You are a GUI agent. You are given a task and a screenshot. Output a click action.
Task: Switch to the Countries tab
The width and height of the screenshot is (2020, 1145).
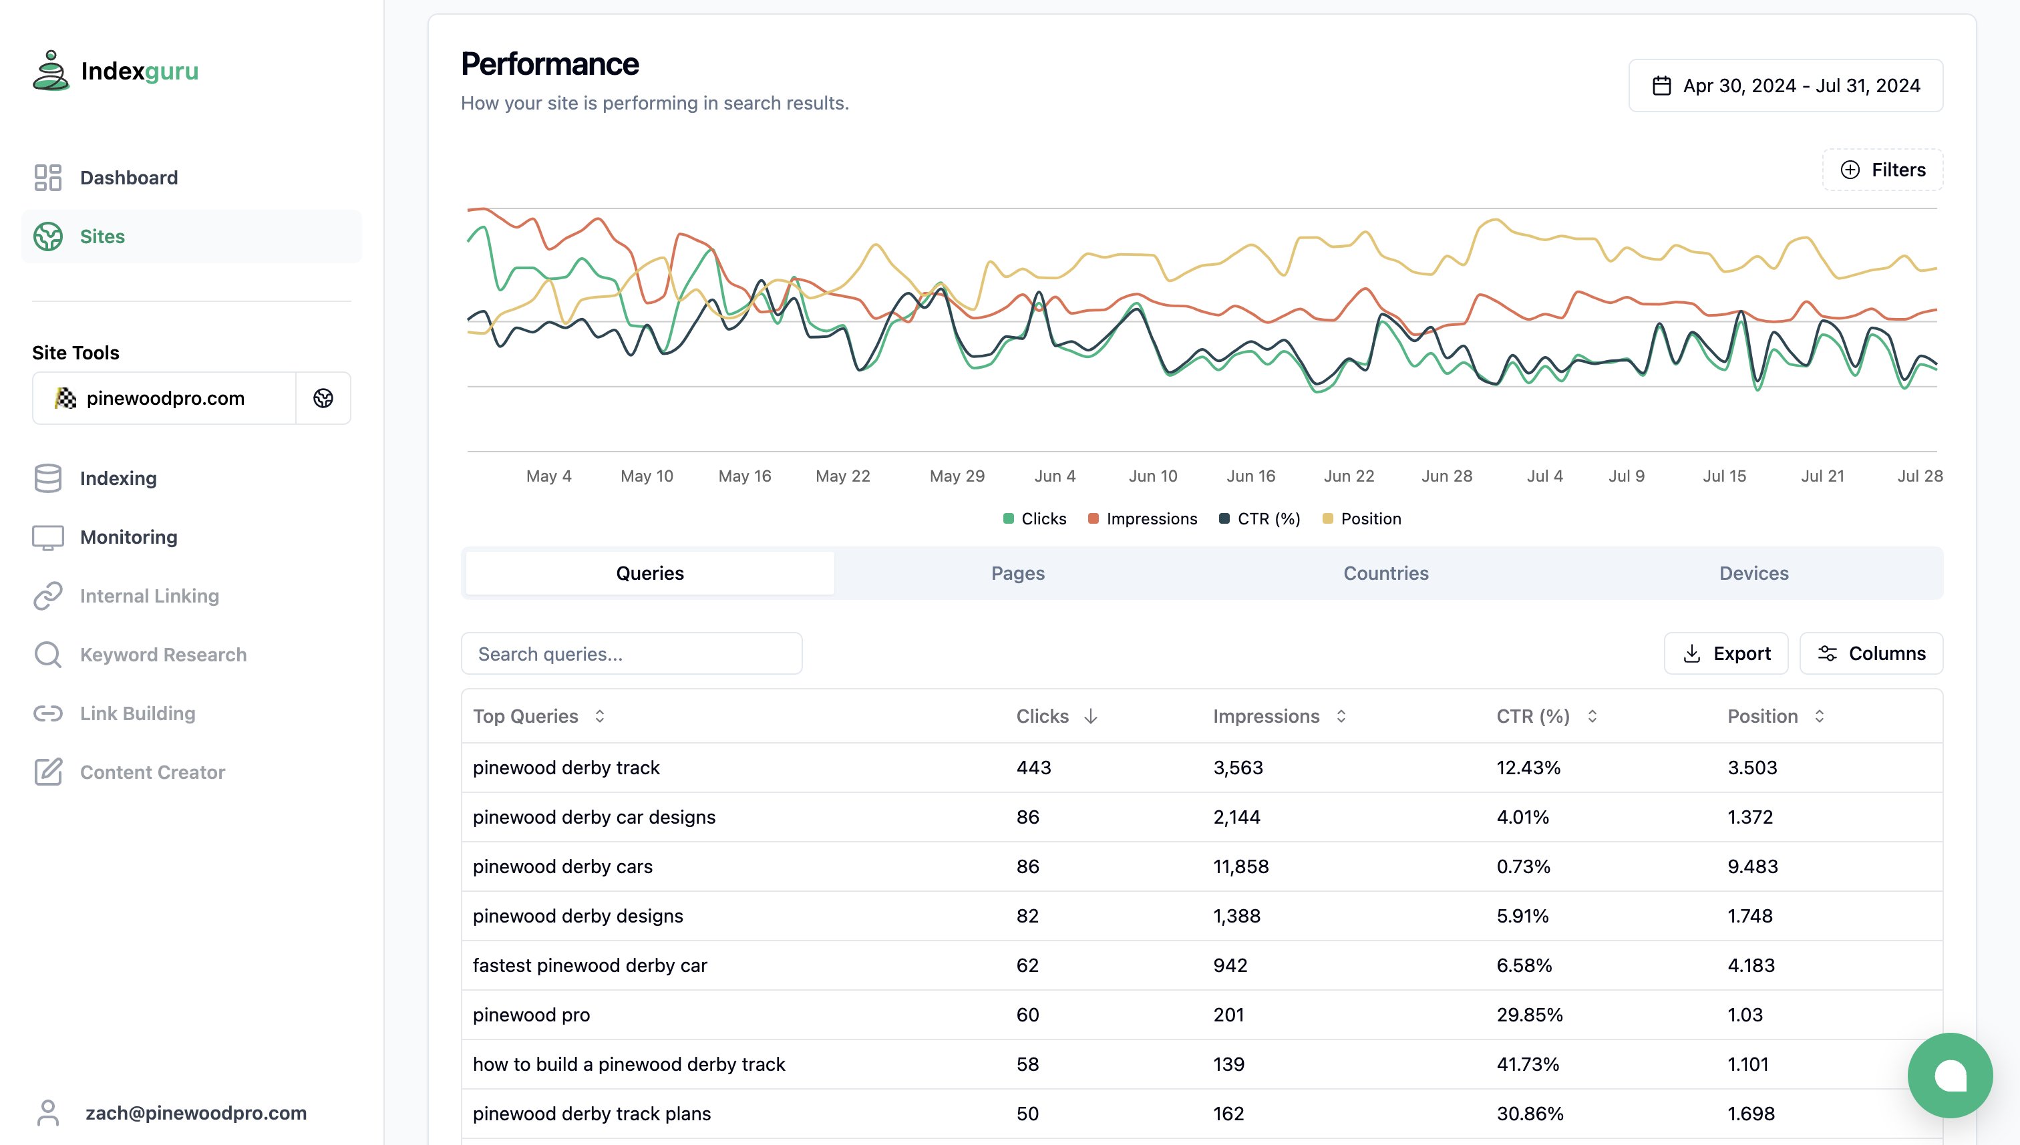(1385, 573)
